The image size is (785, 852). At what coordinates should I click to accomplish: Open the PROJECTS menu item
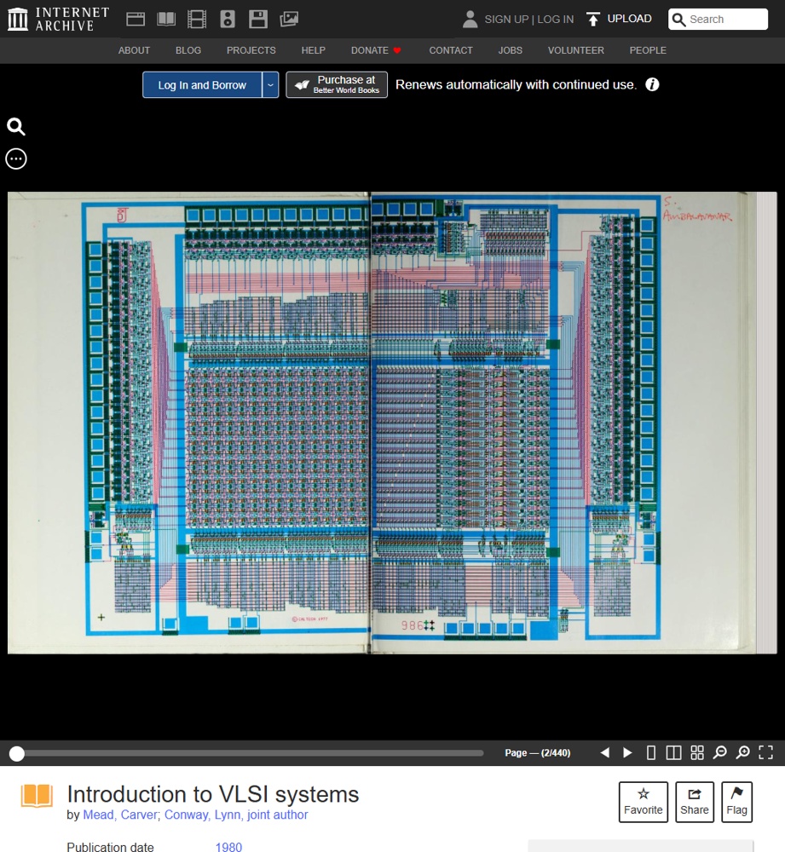click(251, 50)
